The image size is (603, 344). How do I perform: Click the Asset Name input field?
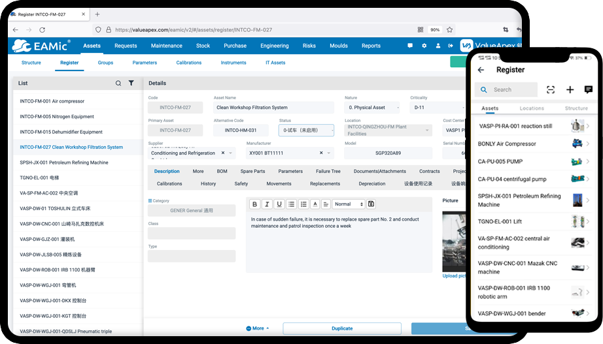(273, 108)
